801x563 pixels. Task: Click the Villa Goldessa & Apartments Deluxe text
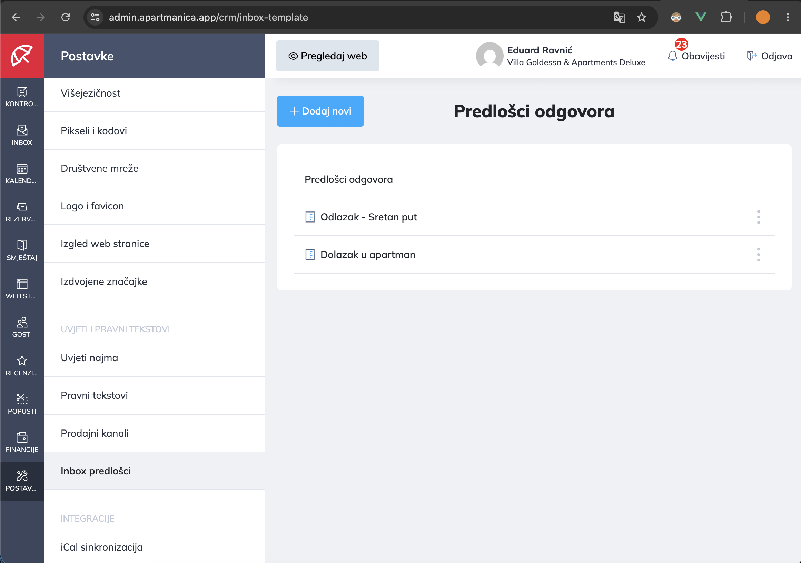(x=576, y=62)
